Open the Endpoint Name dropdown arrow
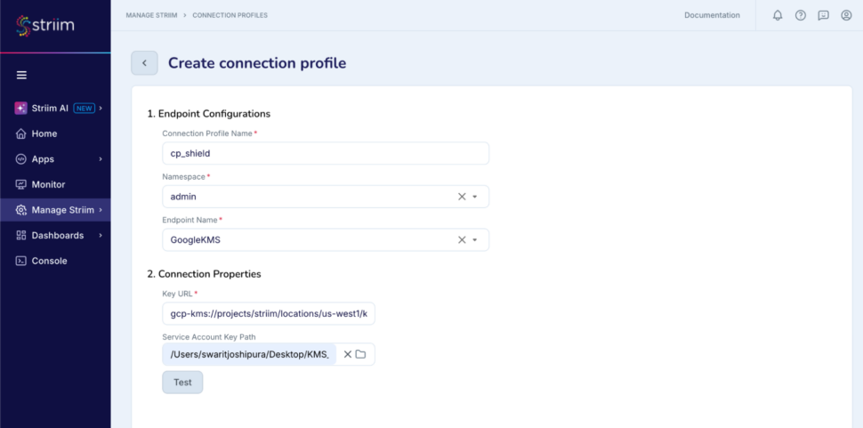The width and height of the screenshot is (863, 428). coord(475,239)
